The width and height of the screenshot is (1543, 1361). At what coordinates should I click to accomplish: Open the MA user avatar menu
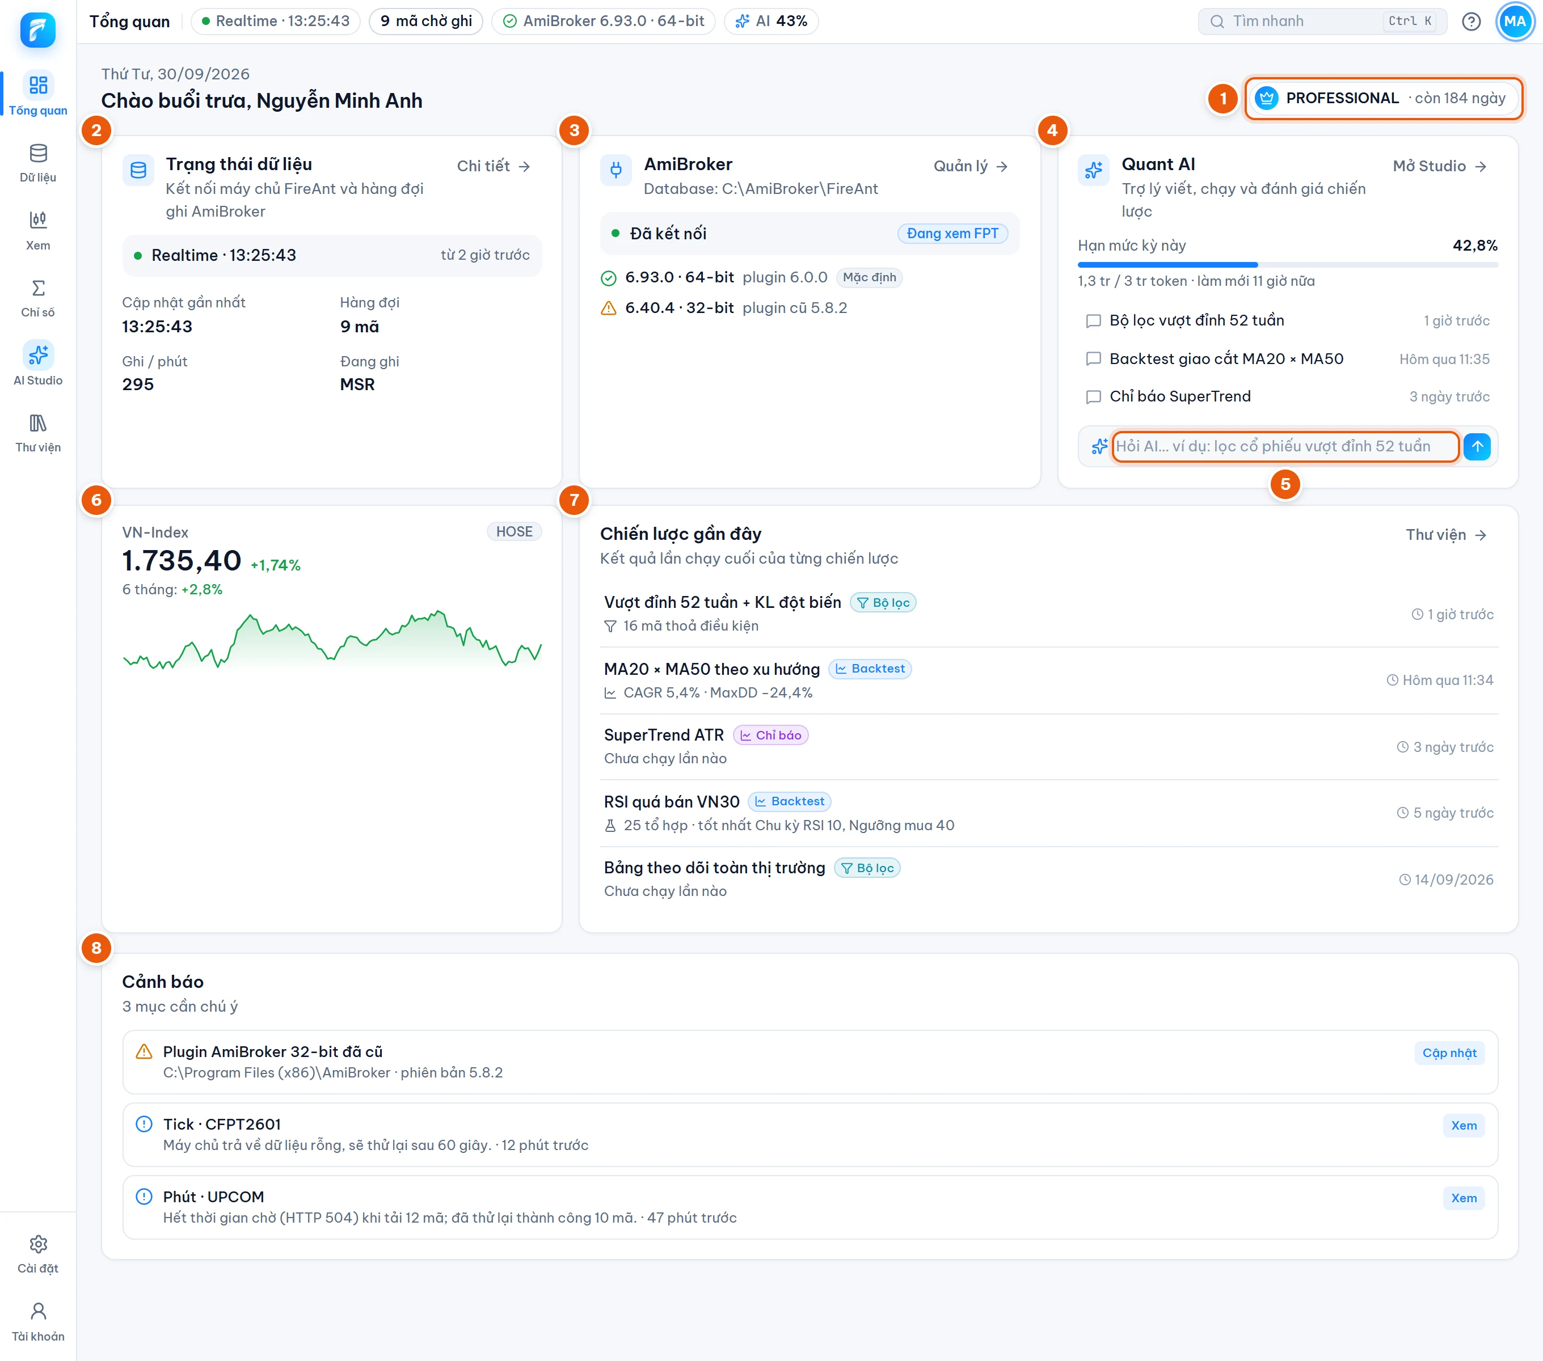point(1514,21)
